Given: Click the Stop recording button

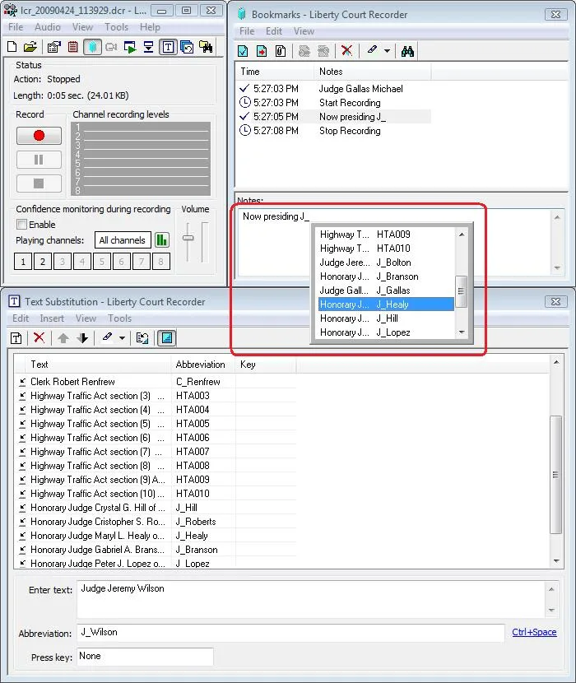Looking at the screenshot, I should tap(39, 184).
